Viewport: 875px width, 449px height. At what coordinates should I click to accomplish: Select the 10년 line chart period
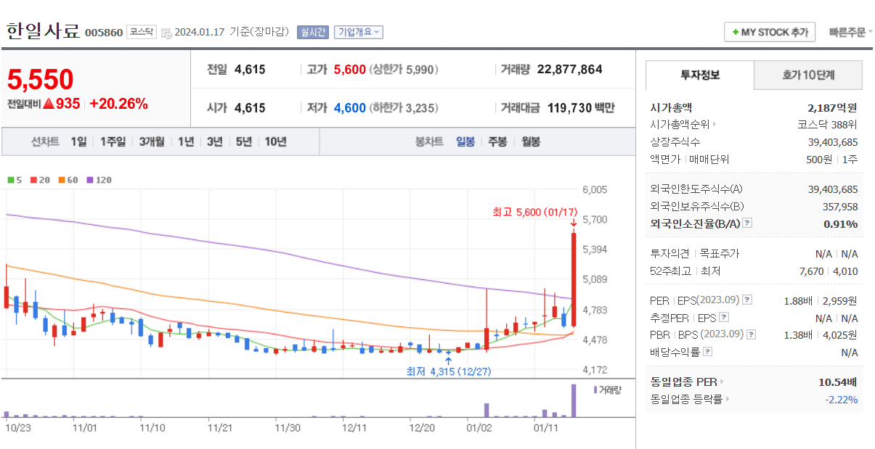(x=275, y=142)
